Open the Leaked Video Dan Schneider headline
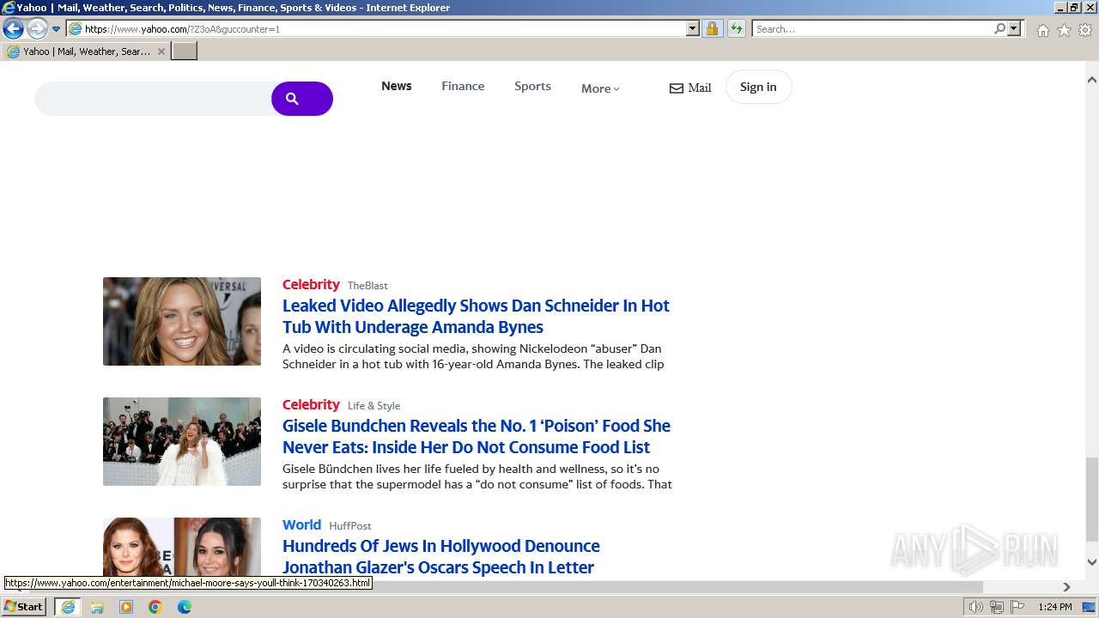Screen dimensions: 1099x618 pyautogui.click(x=476, y=316)
